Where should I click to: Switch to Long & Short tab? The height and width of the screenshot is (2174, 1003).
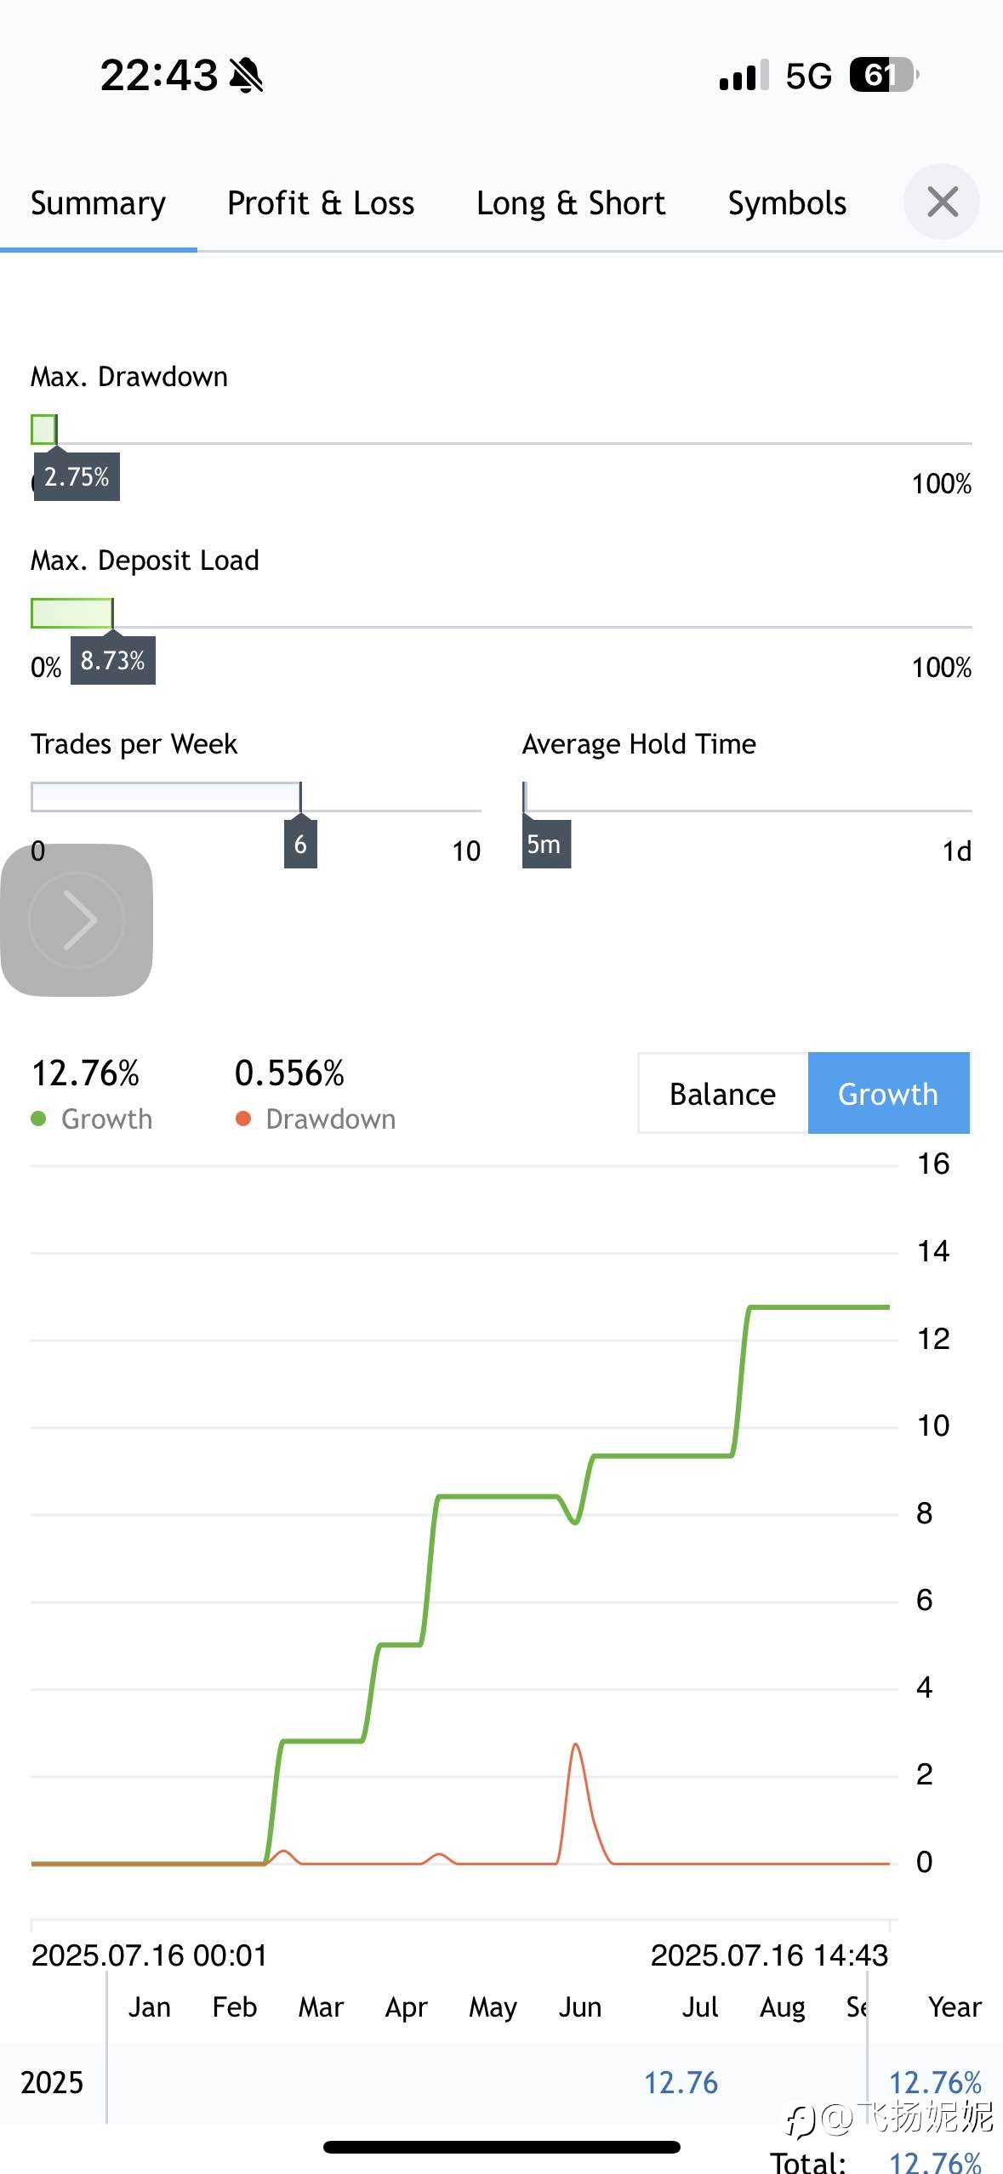click(x=571, y=203)
